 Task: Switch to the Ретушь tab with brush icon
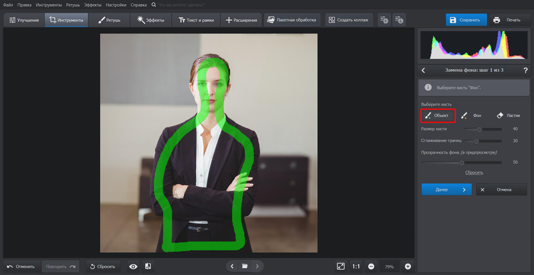coord(109,20)
